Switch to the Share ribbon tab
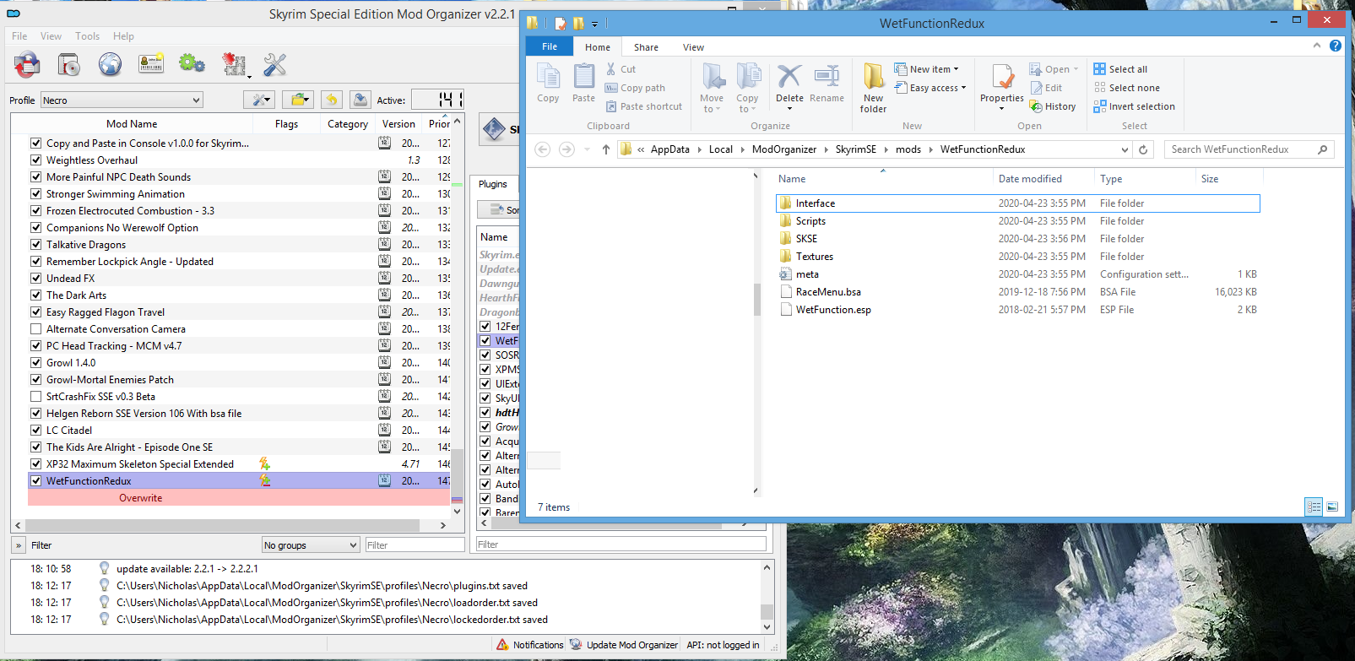This screenshot has height=661, width=1355. 646,47
